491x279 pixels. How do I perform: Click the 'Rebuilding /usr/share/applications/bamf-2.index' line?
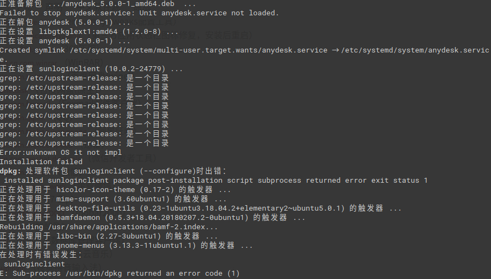click(109, 227)
